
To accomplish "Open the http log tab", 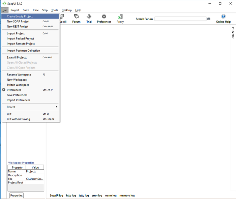I will [x=71, y=195].
